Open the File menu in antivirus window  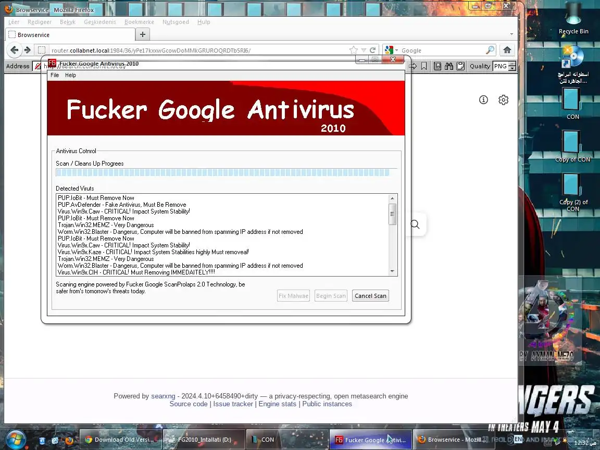pyautogui.click(x=55, y=75)
